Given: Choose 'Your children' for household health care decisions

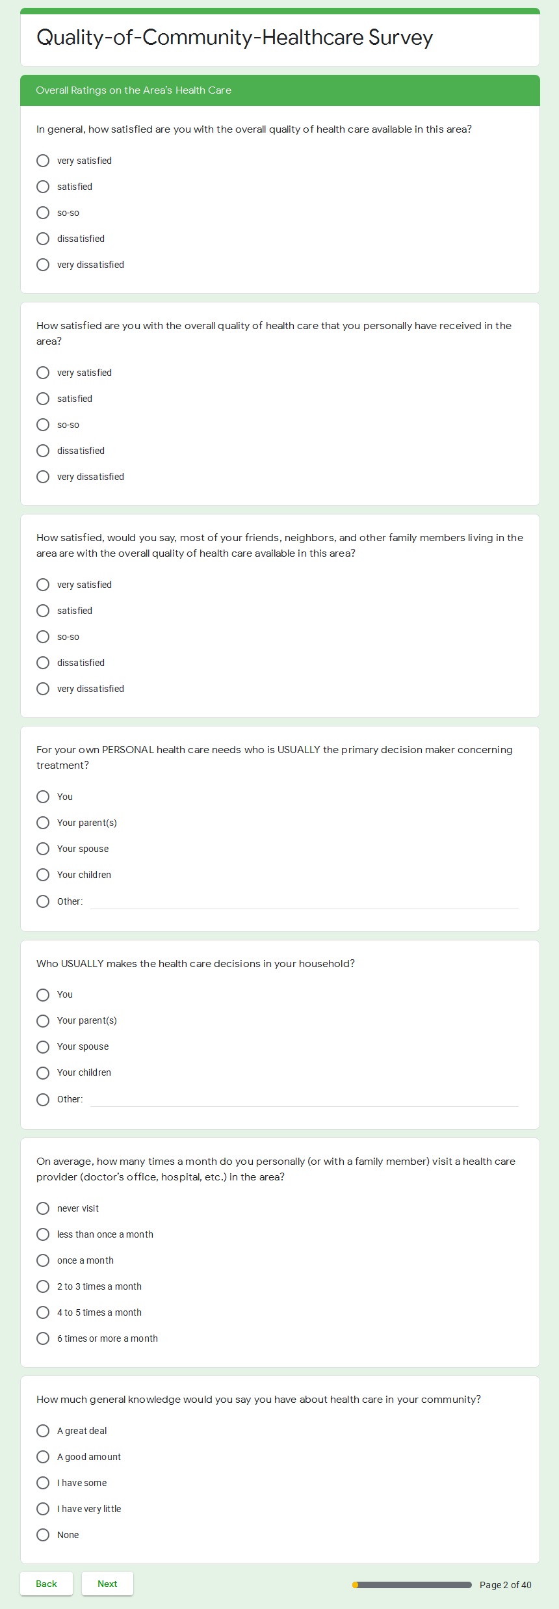Looking at the screenshot, I should click(43, 1073).
